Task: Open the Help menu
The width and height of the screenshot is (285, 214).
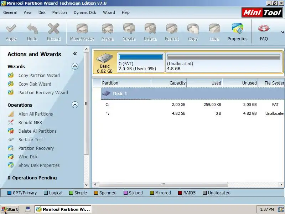Action: click(x=126, y=12)
